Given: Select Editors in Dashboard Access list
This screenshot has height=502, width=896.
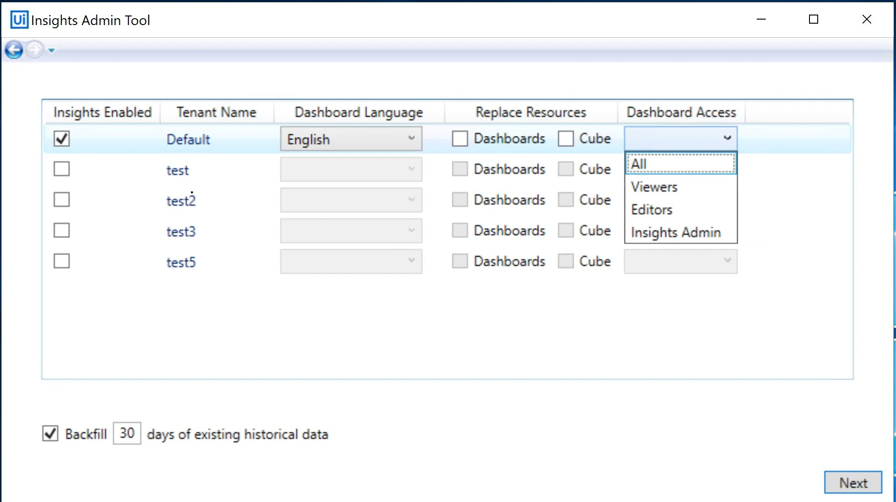Looking at the screenshot, I should pos(681,209).
